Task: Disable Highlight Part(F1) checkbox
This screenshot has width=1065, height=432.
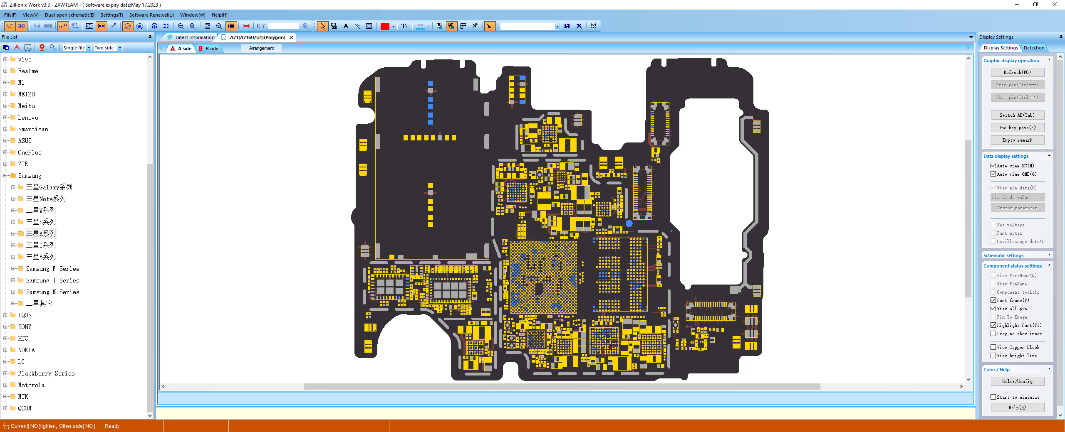Action: [993, 325]
